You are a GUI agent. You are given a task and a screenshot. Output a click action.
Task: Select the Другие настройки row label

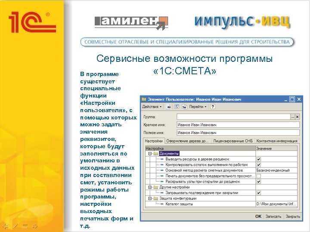click(x=174, y=187)
